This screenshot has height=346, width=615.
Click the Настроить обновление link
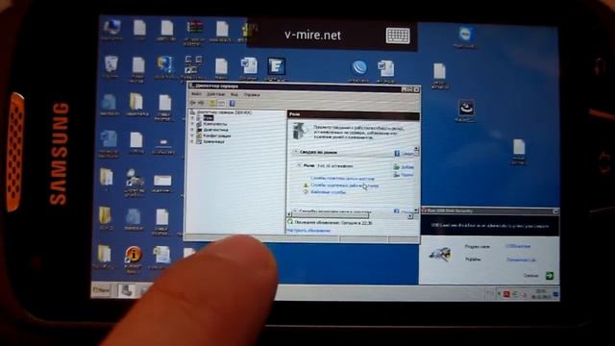pos(308,231)
